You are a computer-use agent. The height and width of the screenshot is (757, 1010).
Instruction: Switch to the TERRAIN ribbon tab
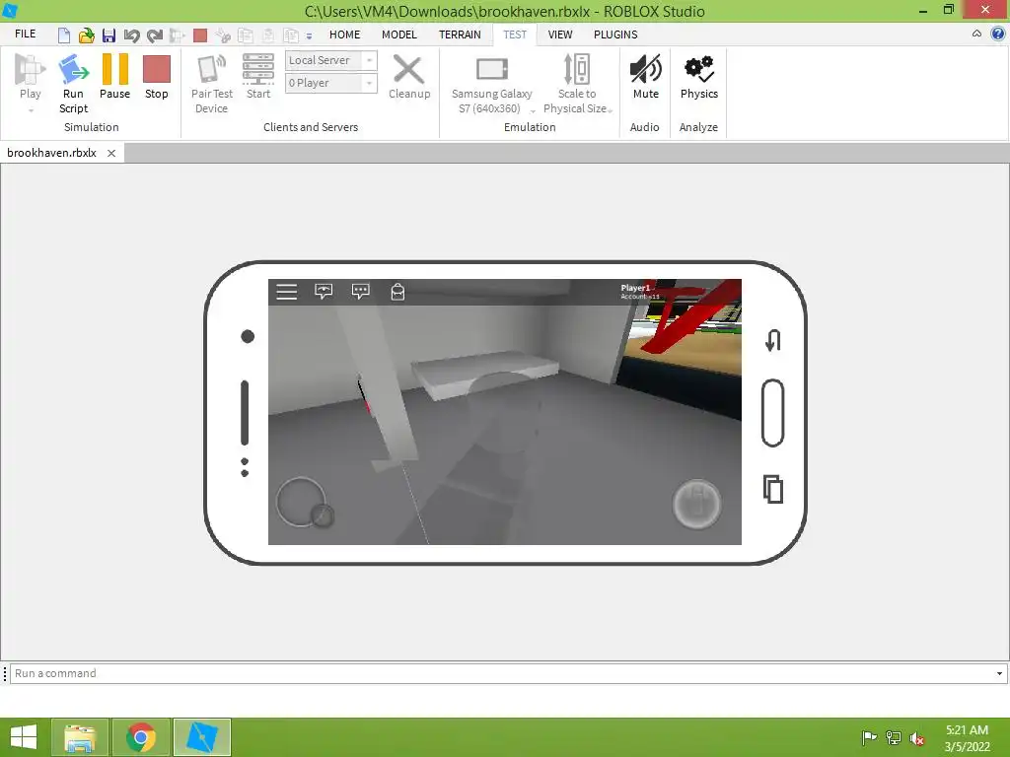(x=460, y=34)
